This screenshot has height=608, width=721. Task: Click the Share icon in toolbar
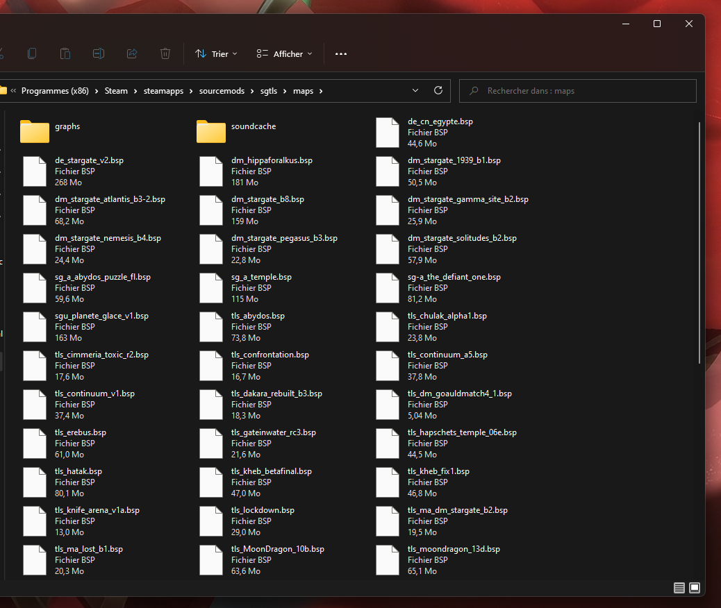pos(132,53)
